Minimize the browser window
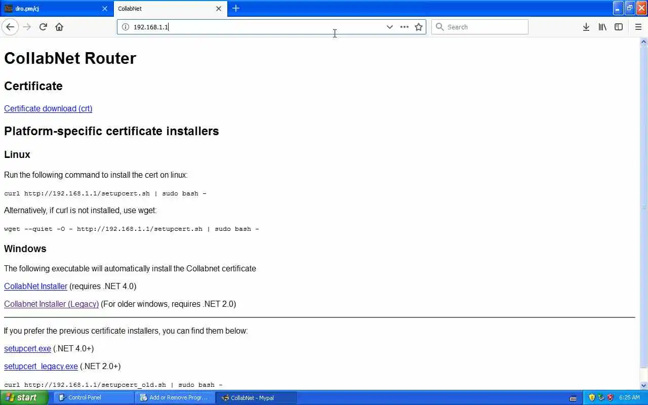The width and height of the screenshot is (648, 405). pyautogui.click(x=618, y=8)
